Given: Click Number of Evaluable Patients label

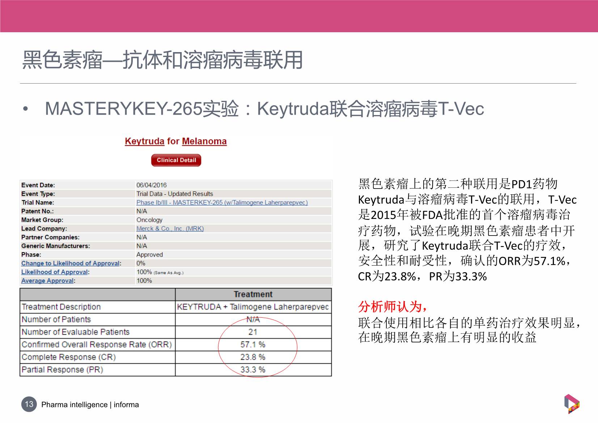Looking at the screenshot, I should coord(76,332).
